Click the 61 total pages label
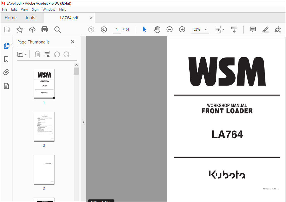The height and width of the screenshot is (202, 286). tap(127, 29)
